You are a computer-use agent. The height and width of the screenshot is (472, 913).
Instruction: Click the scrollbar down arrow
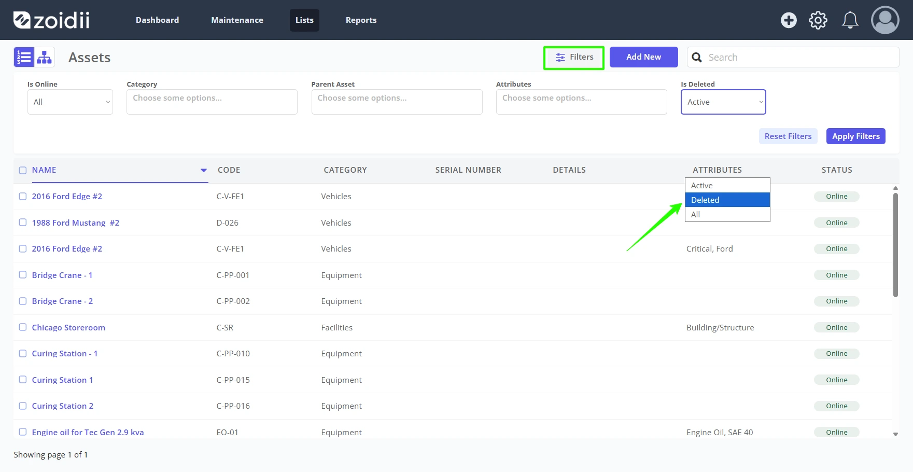coord(895,435)
